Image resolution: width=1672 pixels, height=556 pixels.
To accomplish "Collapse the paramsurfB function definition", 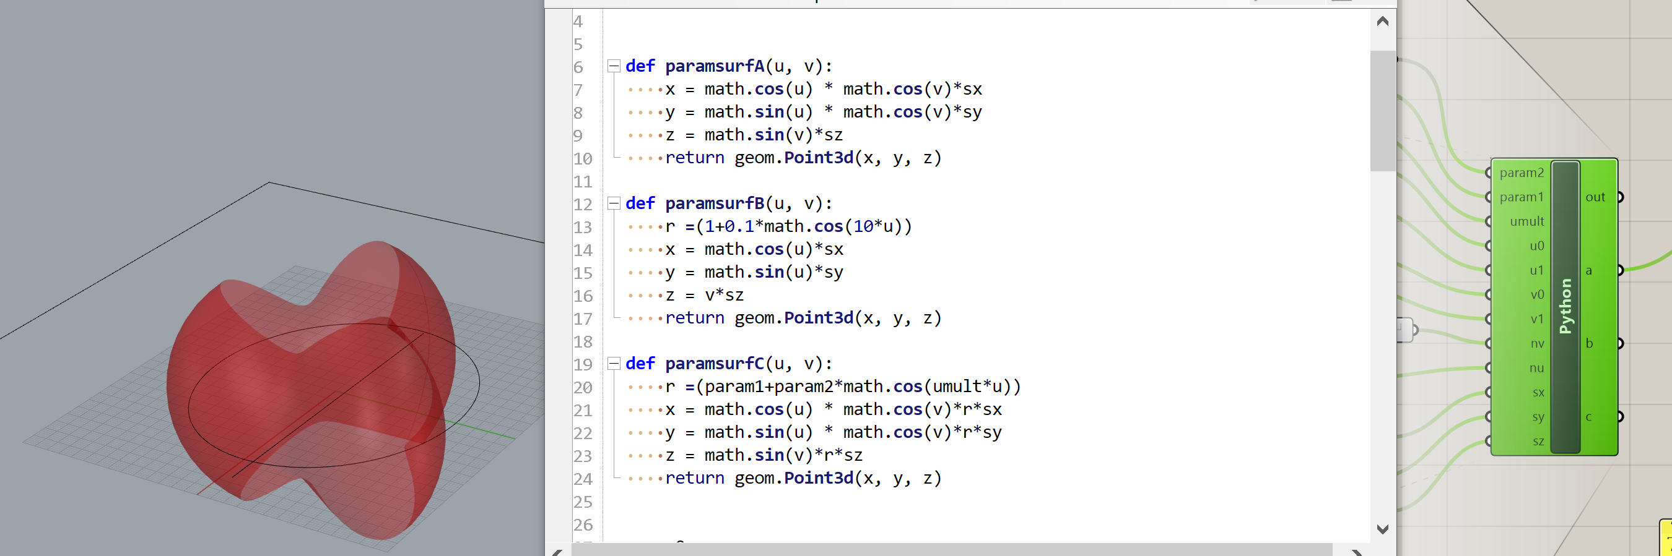I will [x=613, y=203].
